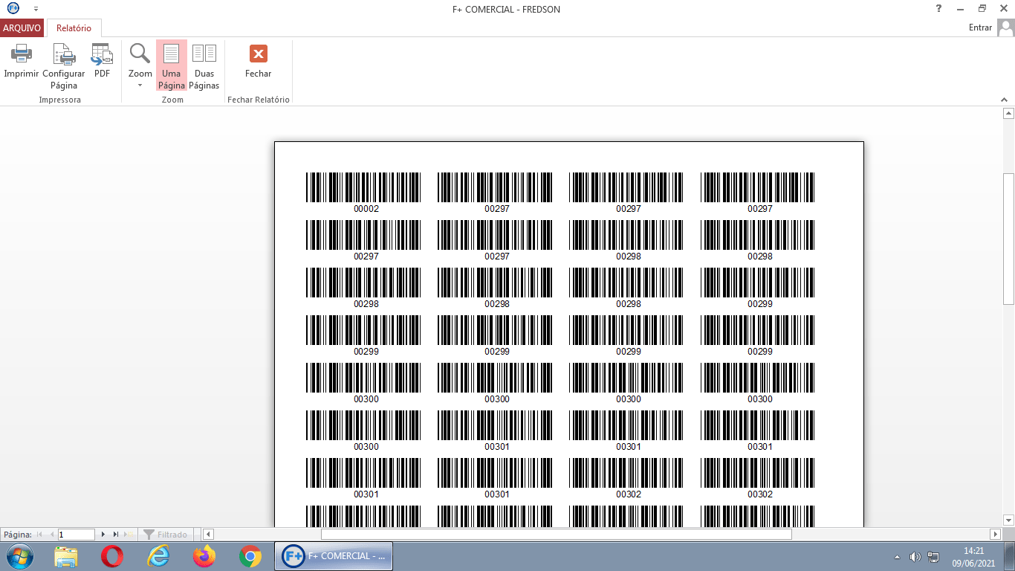Toggle Uma Página view

coord(171,65)
